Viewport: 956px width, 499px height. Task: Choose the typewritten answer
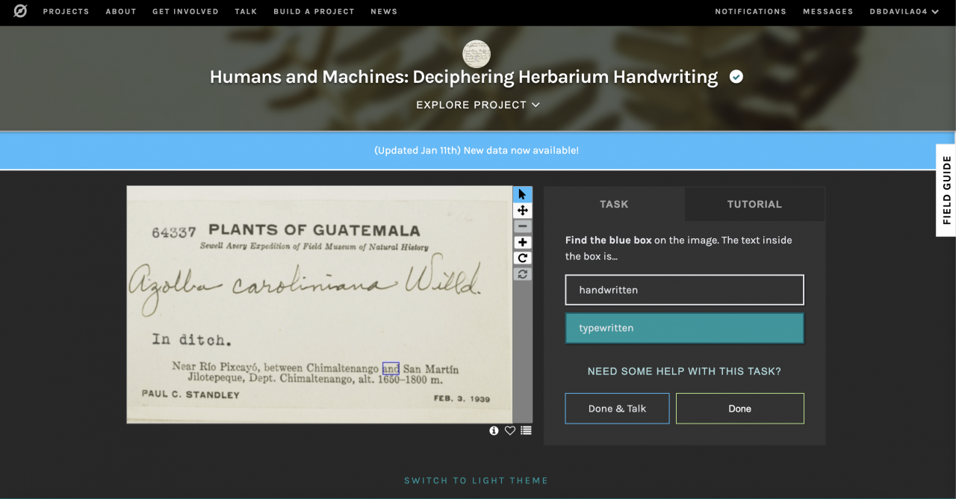[685, 328]
